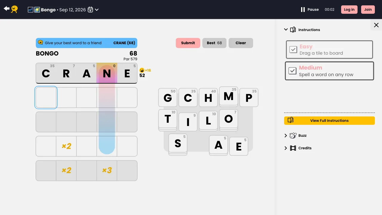
Task: Click the laughing emoji +16 bonus indicator
Action: (x=145, y=70)
